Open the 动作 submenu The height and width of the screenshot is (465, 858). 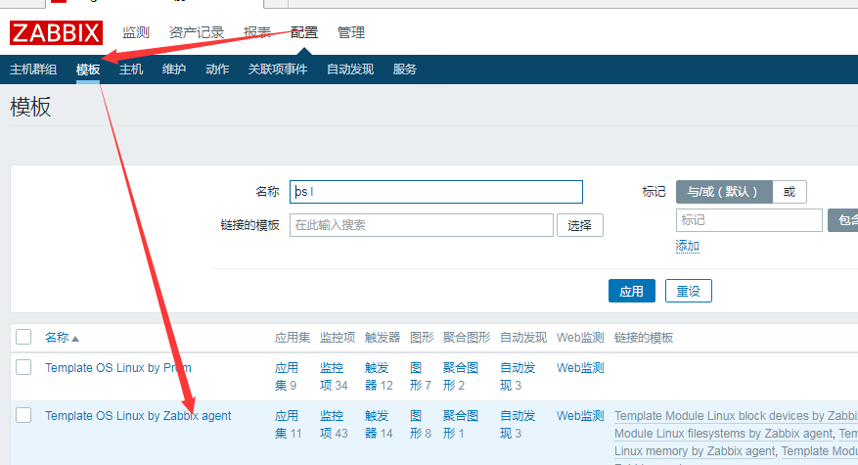(217, 70)
